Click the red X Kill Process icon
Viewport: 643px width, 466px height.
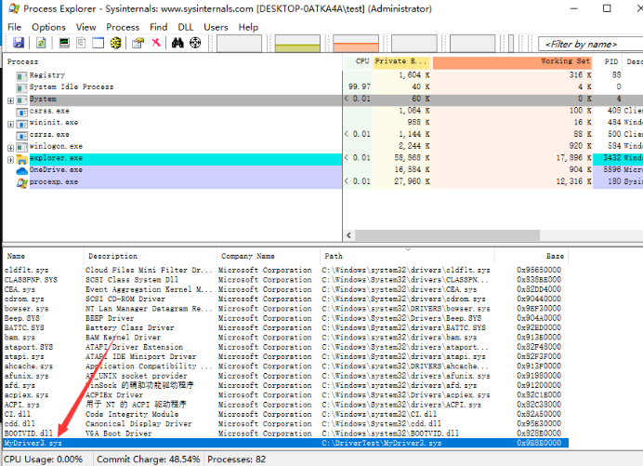click(x=156, y=42)
